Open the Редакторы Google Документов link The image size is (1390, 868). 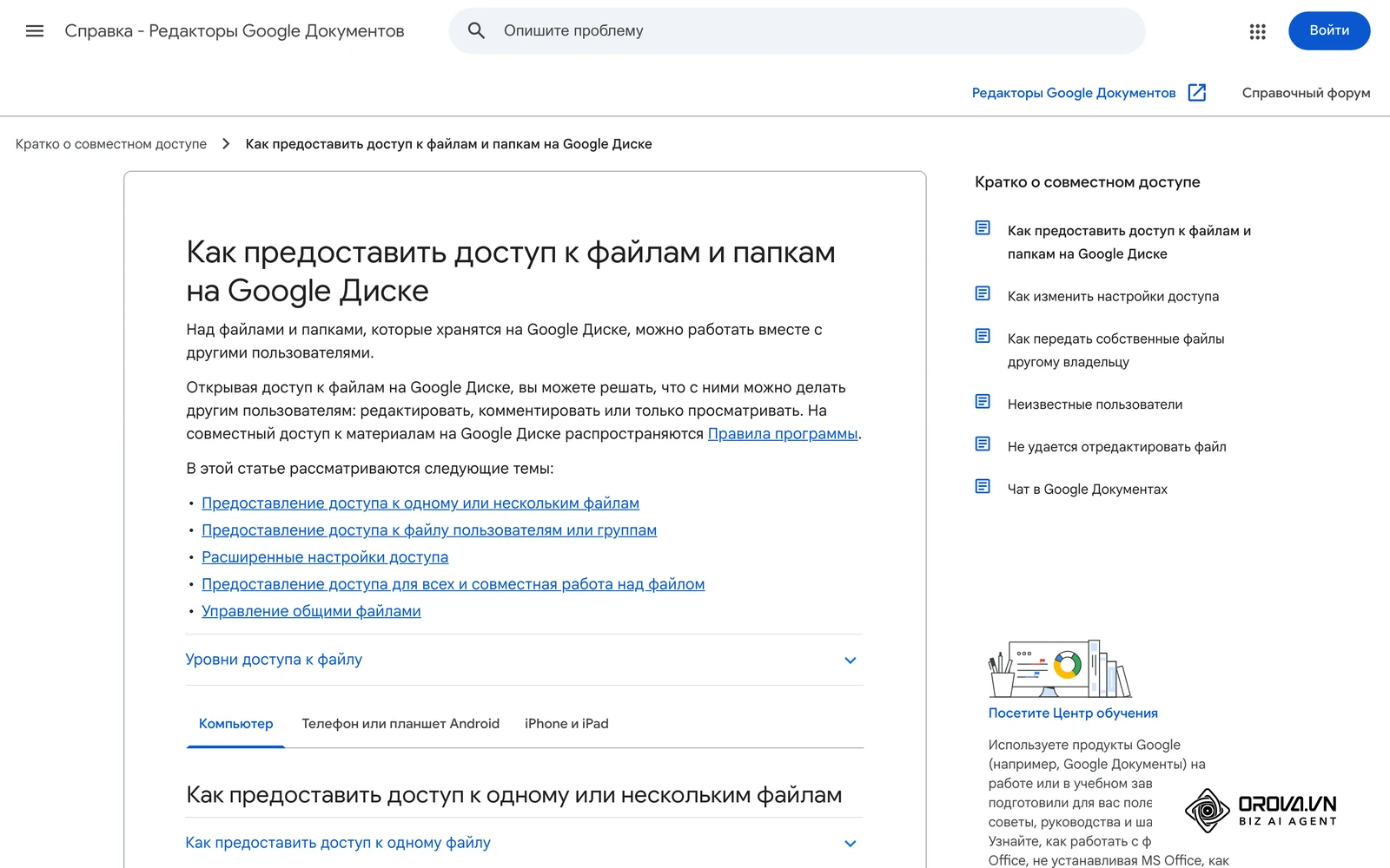click(1074, 93)
